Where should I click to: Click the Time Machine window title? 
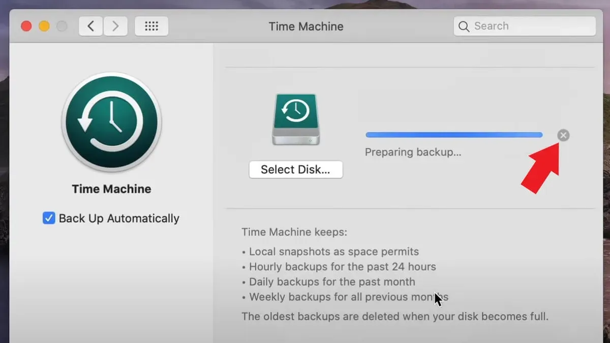pyautogui.click(x=306, y=26)
